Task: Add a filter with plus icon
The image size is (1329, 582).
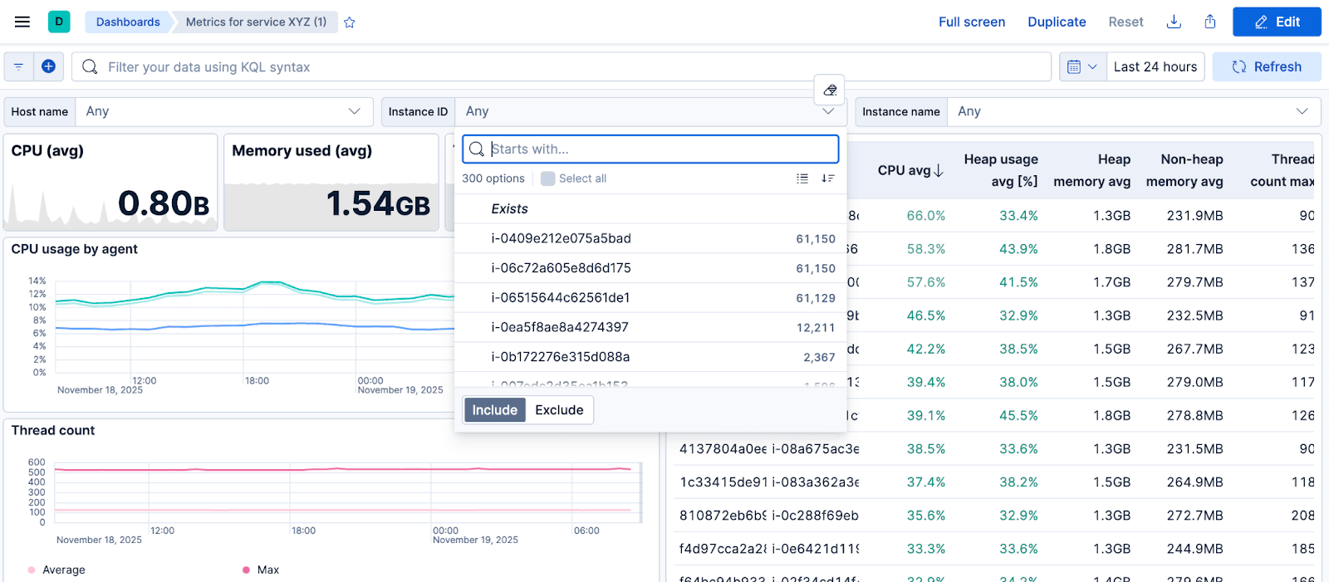Action: [48, 66]
